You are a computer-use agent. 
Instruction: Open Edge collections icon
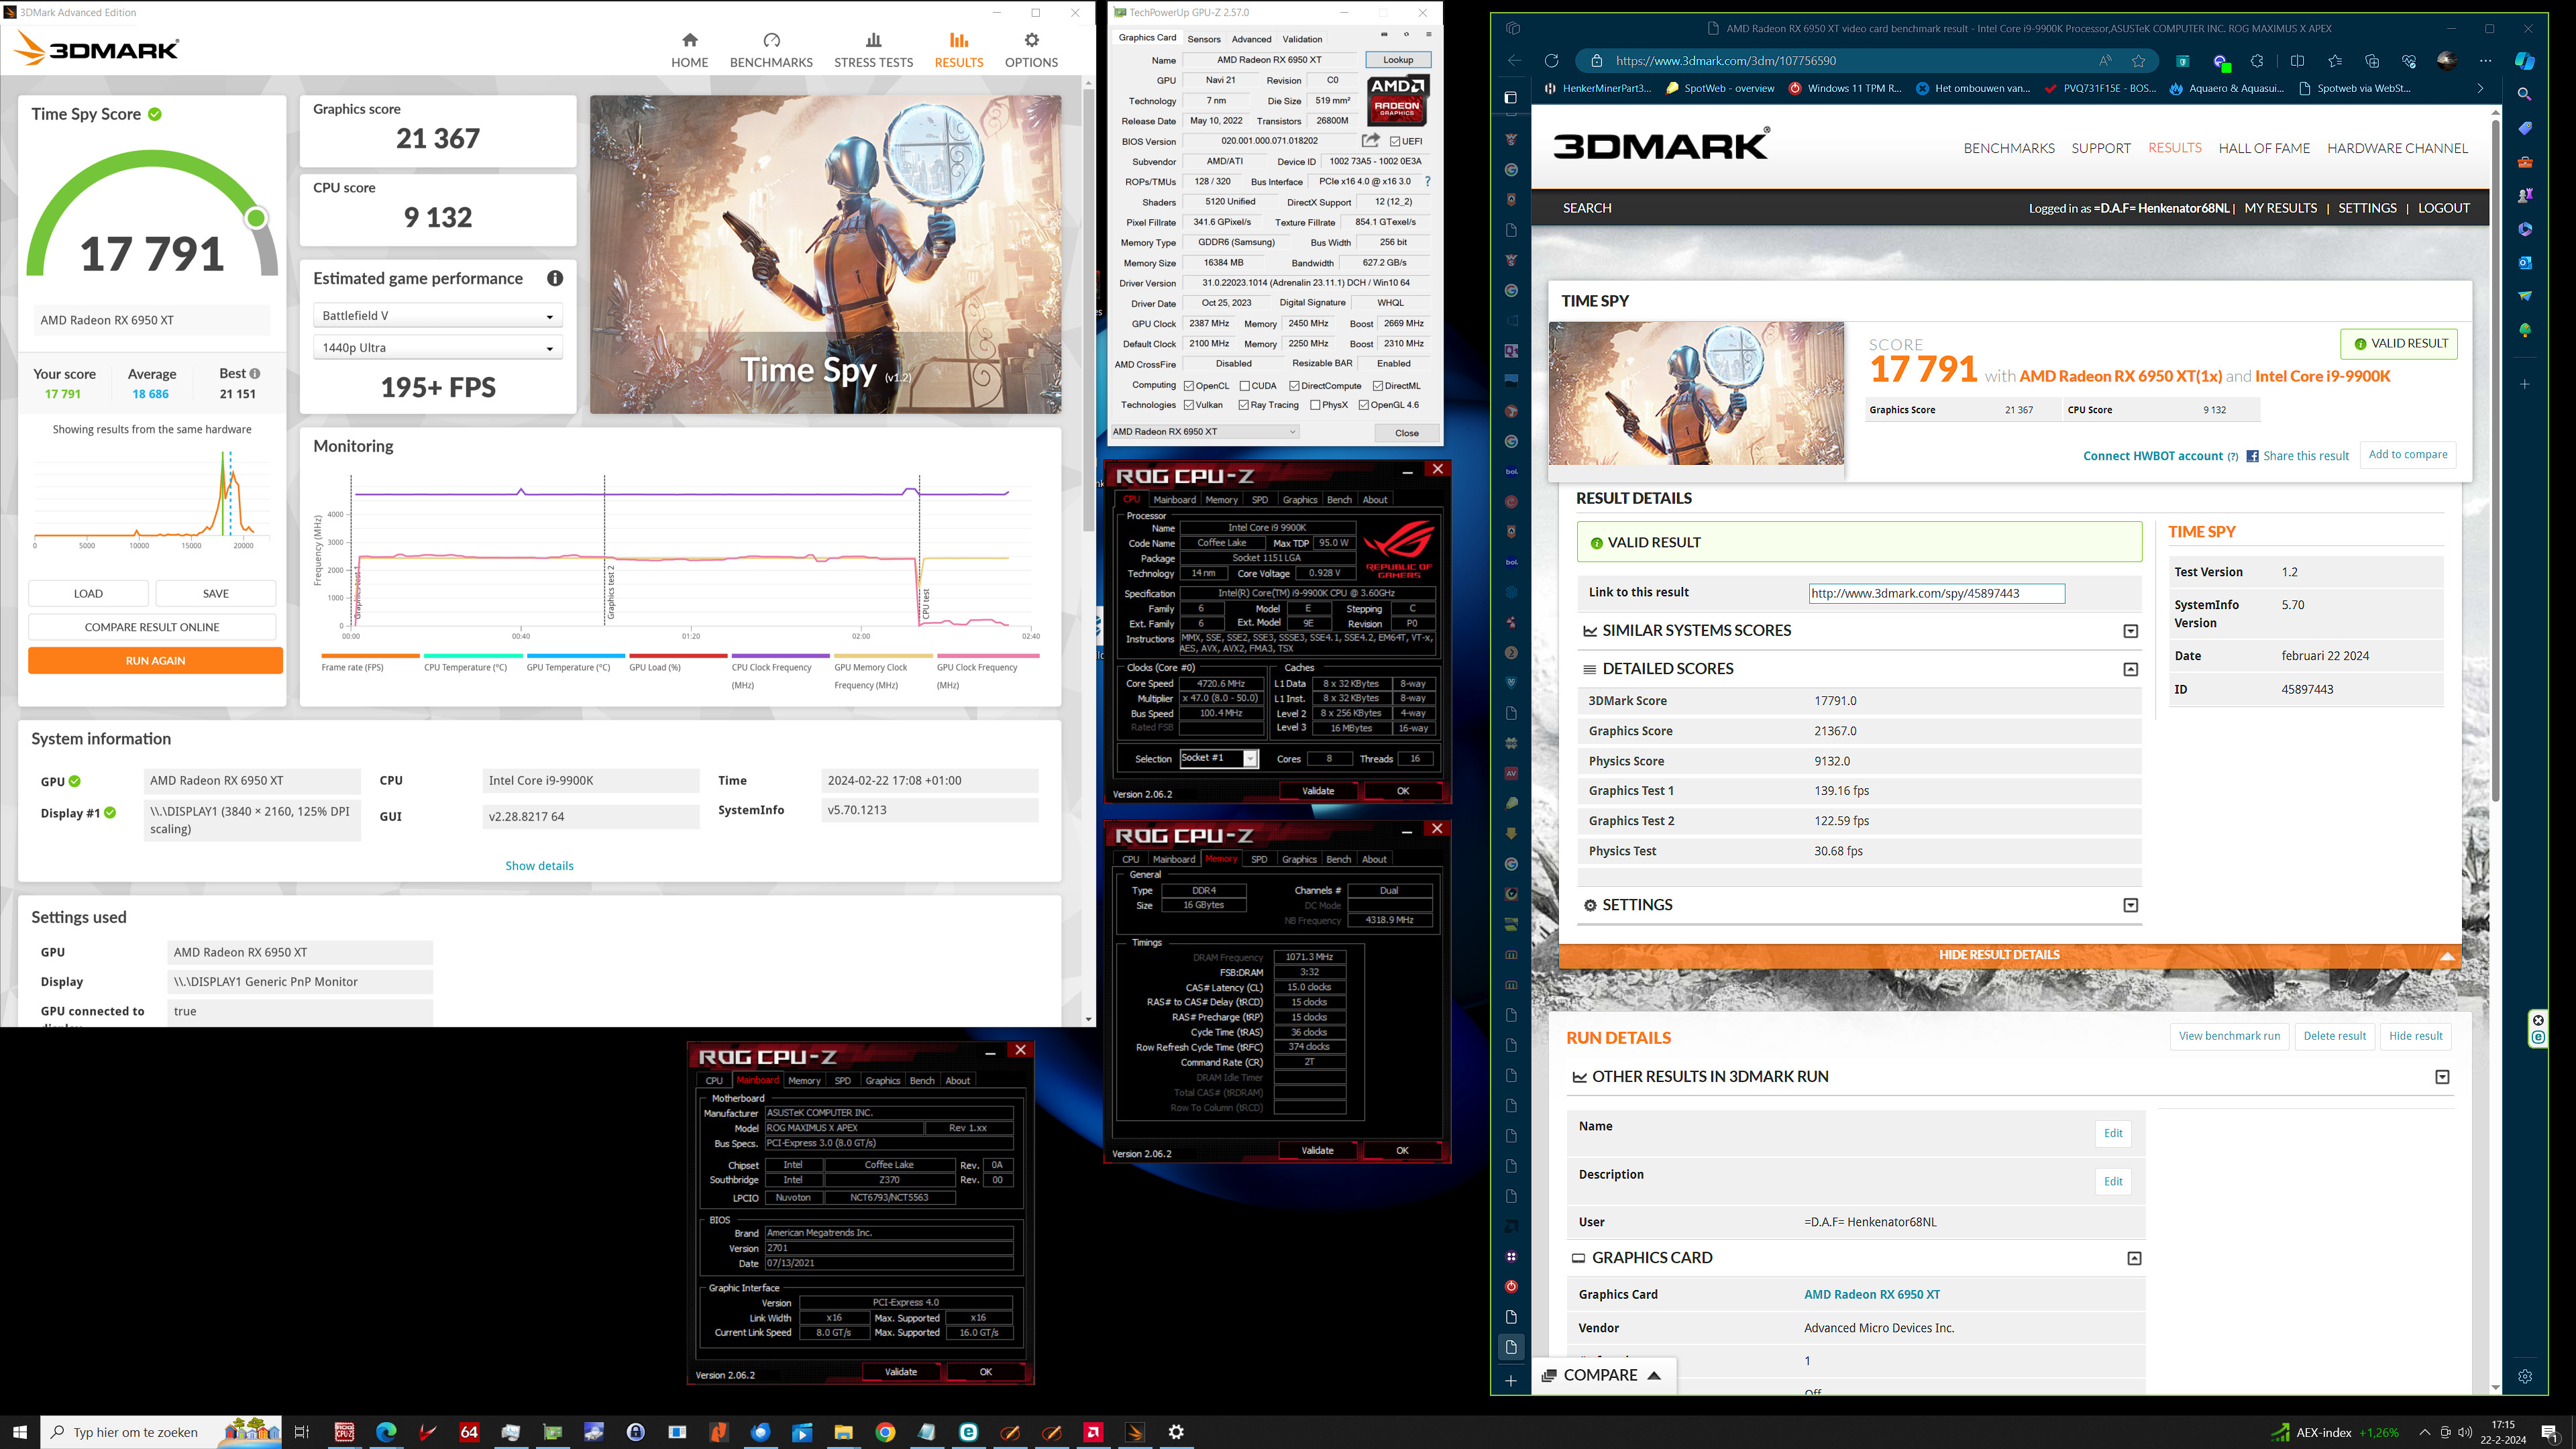(x=2371, y=61)
